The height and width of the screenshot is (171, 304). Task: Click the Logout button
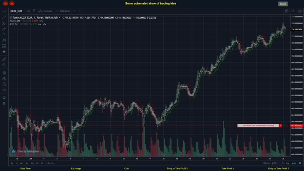[x=283, y=4]
